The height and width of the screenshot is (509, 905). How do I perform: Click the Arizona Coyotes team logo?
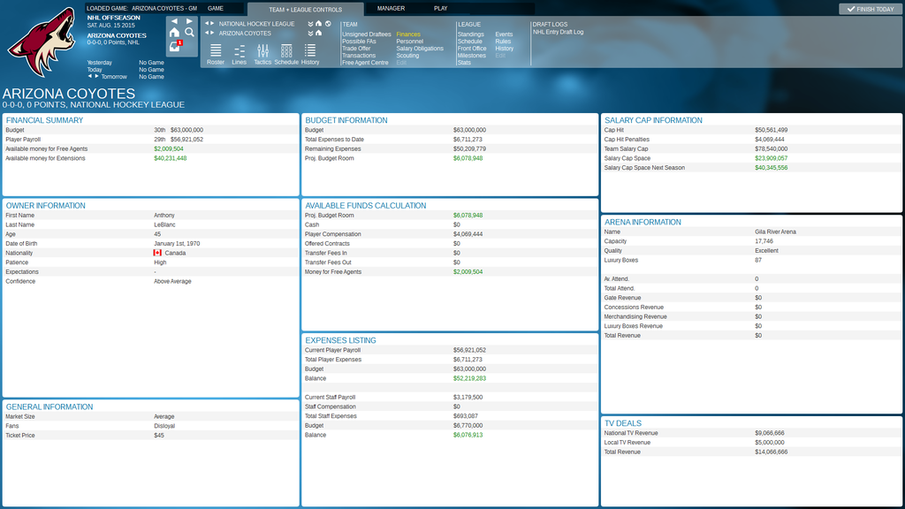coord(42,42)
